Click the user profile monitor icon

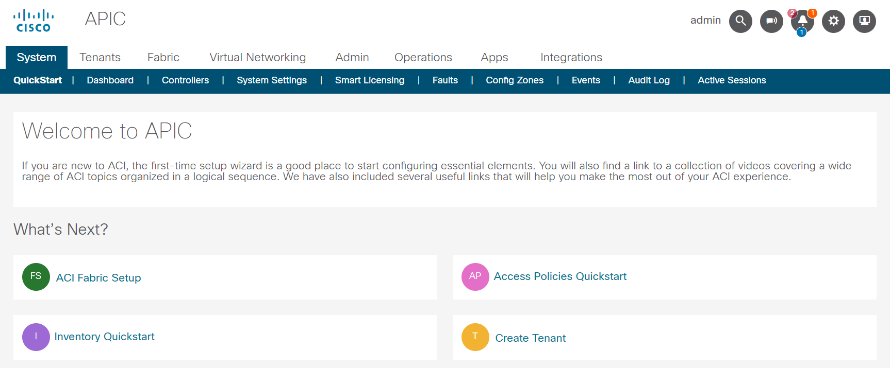[864, 21]
